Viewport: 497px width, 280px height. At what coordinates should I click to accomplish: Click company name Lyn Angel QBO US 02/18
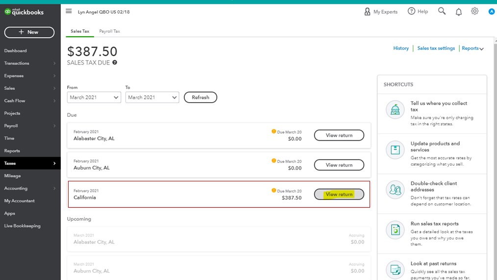coord(103,12)
